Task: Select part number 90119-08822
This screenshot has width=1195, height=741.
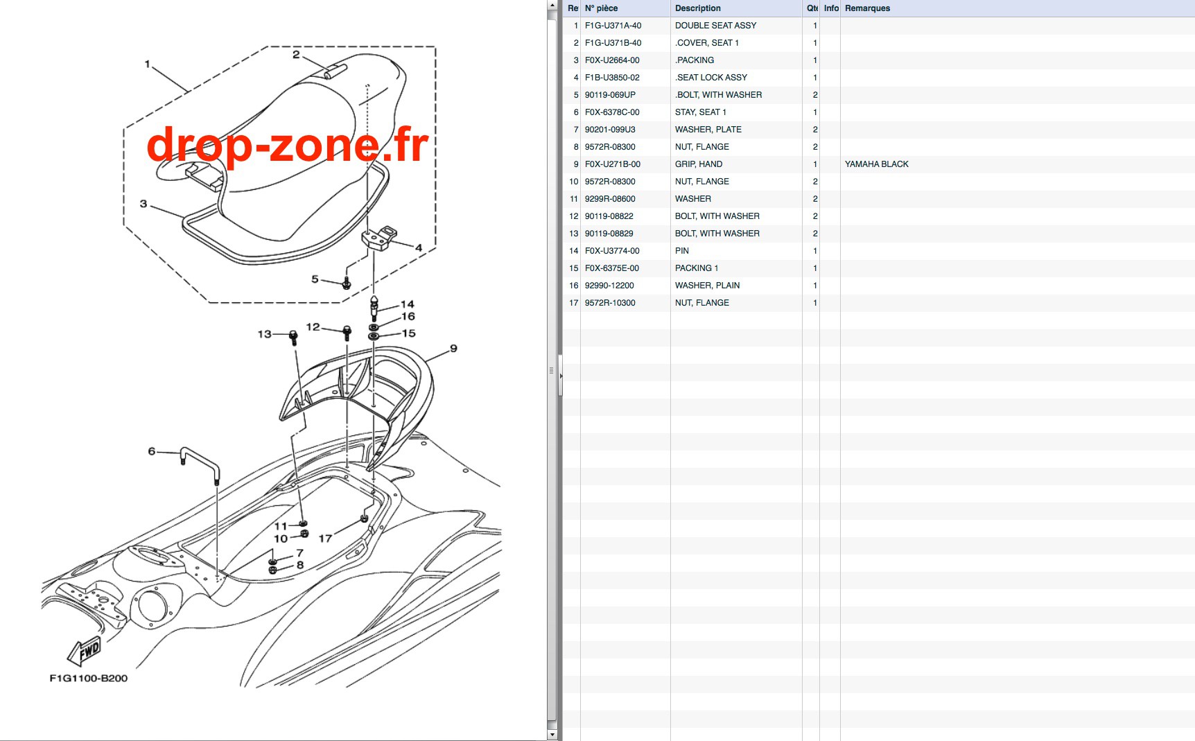Action: click(x=609, y=216)
